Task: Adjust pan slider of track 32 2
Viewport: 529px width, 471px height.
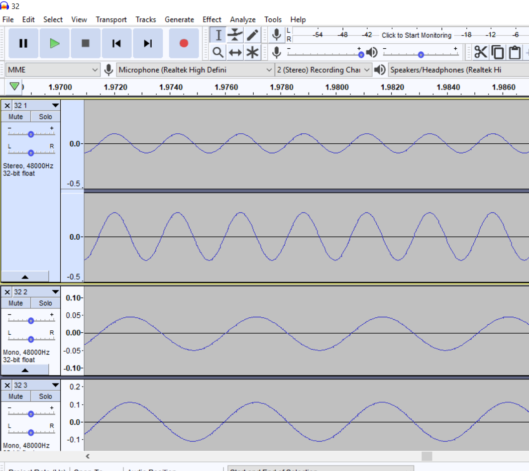Action: pyautogui.click(x=31, y=339)
